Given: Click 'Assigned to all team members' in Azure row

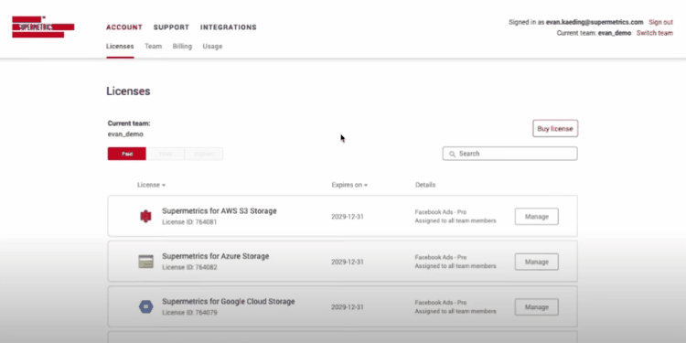Looking at the screenshot, I should [x=456, y=266].
